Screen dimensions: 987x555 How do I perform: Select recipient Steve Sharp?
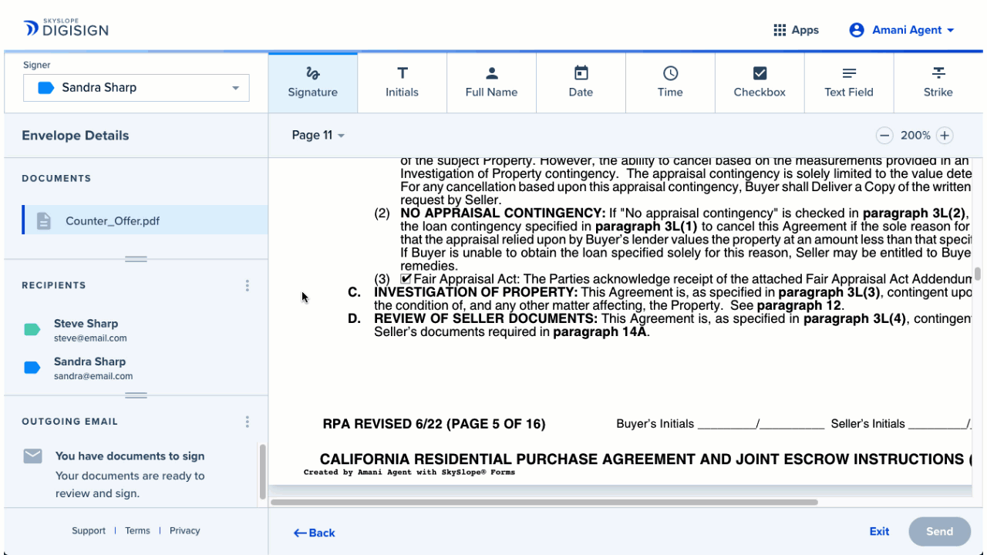135,330
